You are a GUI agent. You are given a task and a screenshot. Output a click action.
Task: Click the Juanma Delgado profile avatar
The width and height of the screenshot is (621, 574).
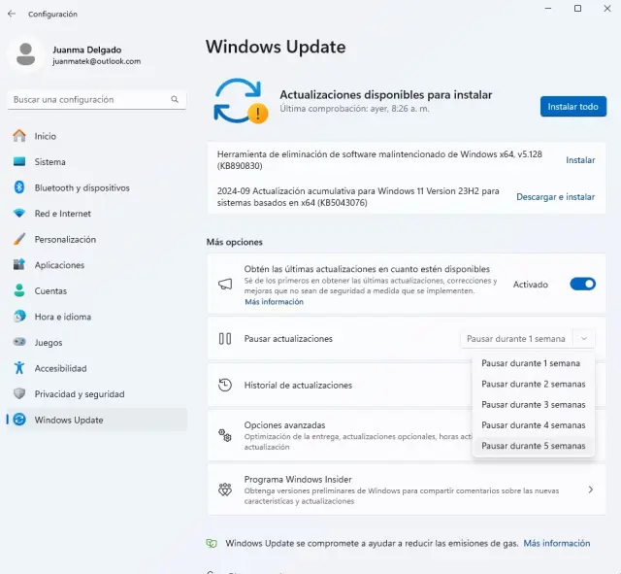click(x=26, y=54)
